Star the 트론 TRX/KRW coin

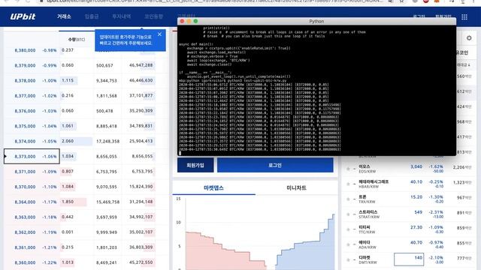(x=348, y=199)
